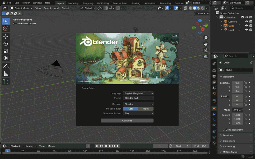255x159 pixels.
Task: Open the Render menu
Action: [26, 3]
